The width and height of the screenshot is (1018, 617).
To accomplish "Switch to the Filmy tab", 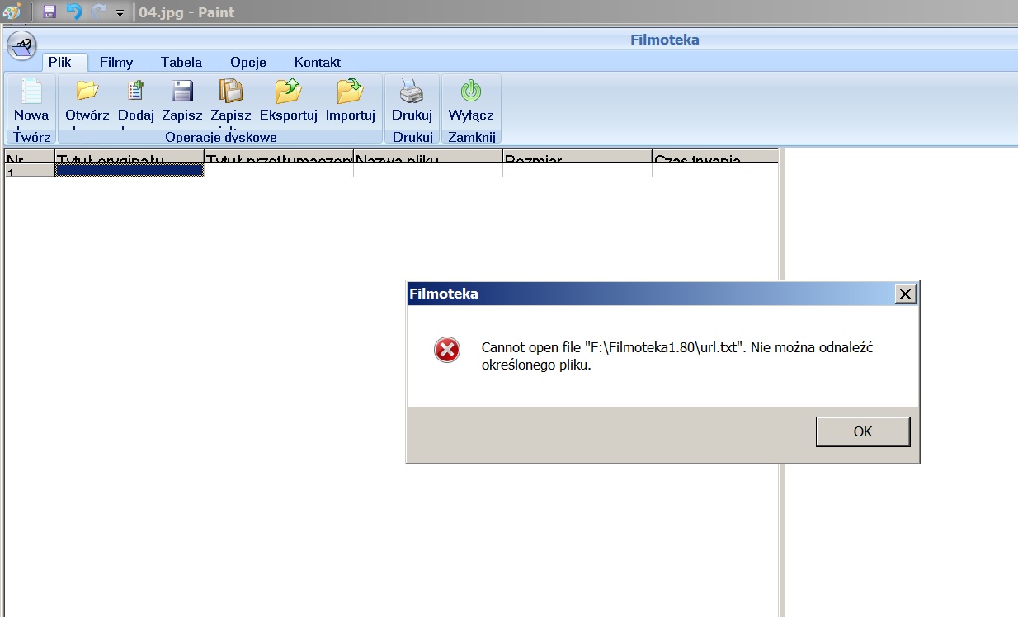I will (116, 63).
